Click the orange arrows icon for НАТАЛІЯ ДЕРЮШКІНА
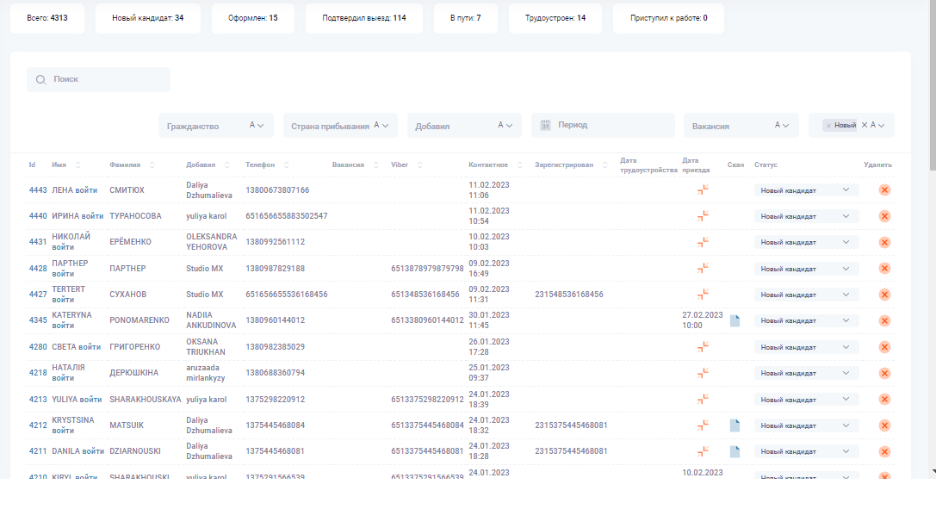Image resolution: width=936 pixels, height=509 pixels. (x=703, y=372)
